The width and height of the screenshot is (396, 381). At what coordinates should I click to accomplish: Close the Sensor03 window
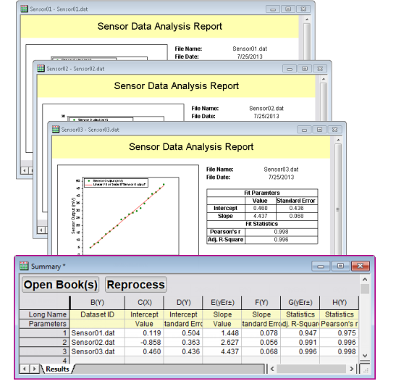pos(334,130)
